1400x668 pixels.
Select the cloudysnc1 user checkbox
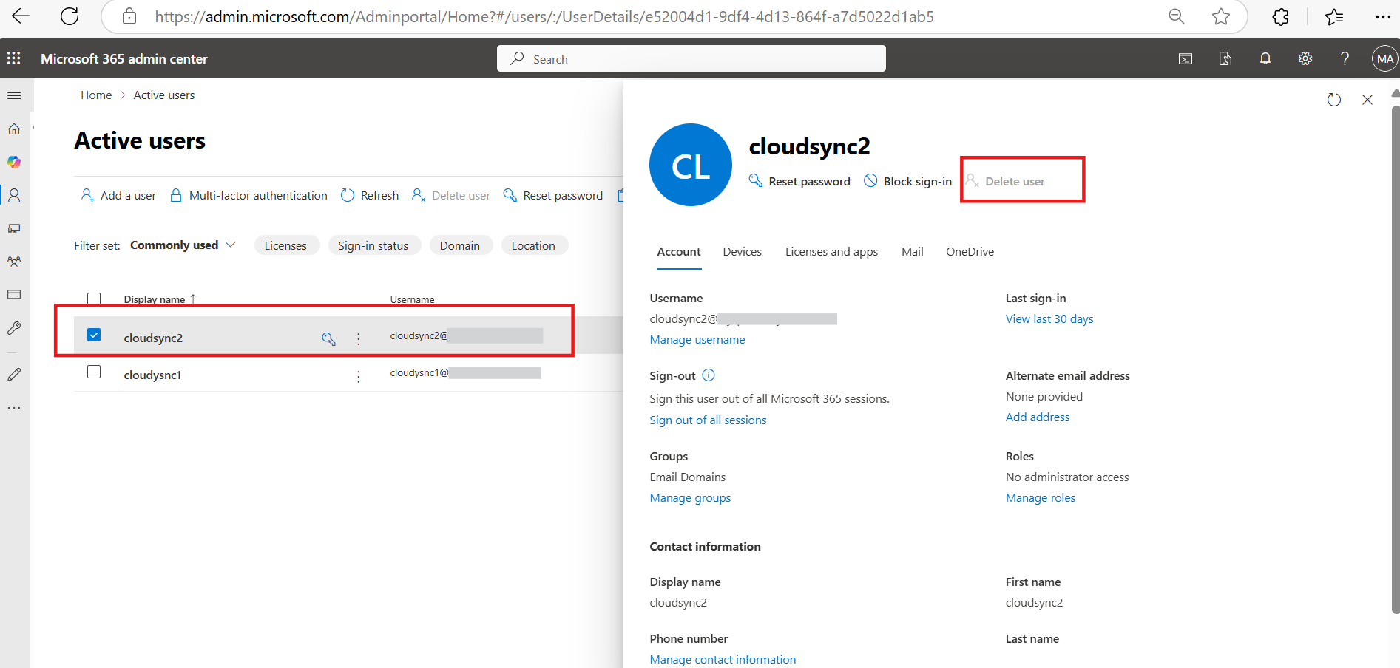coord(94,372)
